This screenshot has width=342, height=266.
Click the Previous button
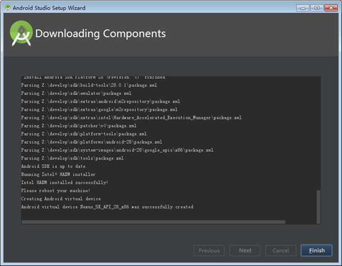(x=209, y=251)
